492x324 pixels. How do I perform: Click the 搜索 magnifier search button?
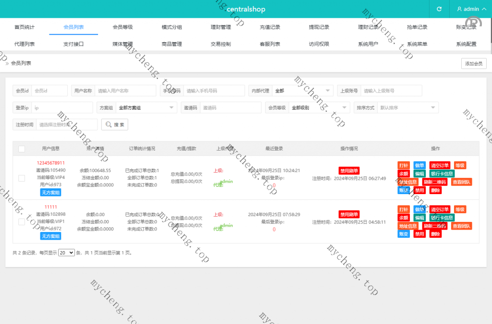[115, 125]
